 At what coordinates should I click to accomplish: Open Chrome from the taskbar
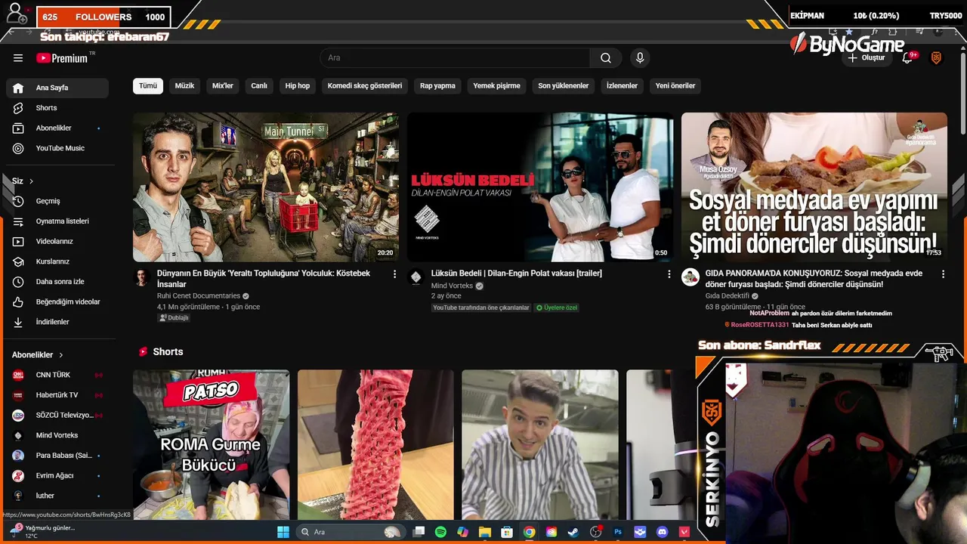[529, 532]
